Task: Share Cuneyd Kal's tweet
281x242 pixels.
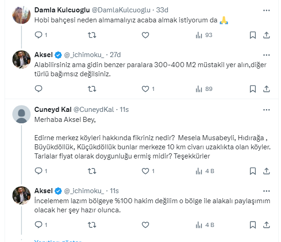Action: click(x=266, y=171)
